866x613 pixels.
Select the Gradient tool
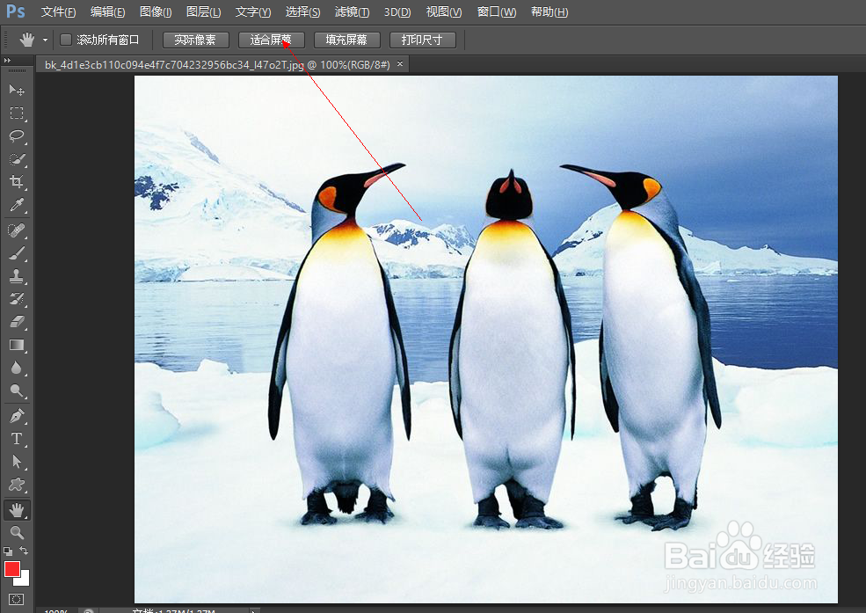[17, 345]
